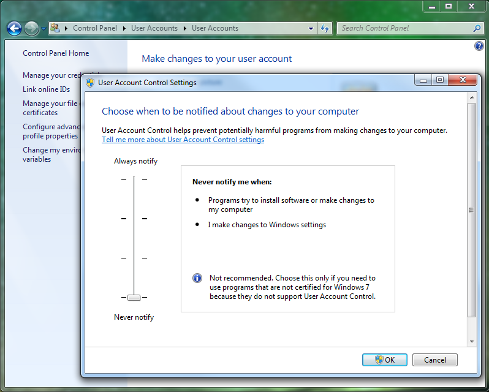The width and height of the screenshot is (489, 392).
Task: Click the forward navigation arrow button
Action: [31, 28]
